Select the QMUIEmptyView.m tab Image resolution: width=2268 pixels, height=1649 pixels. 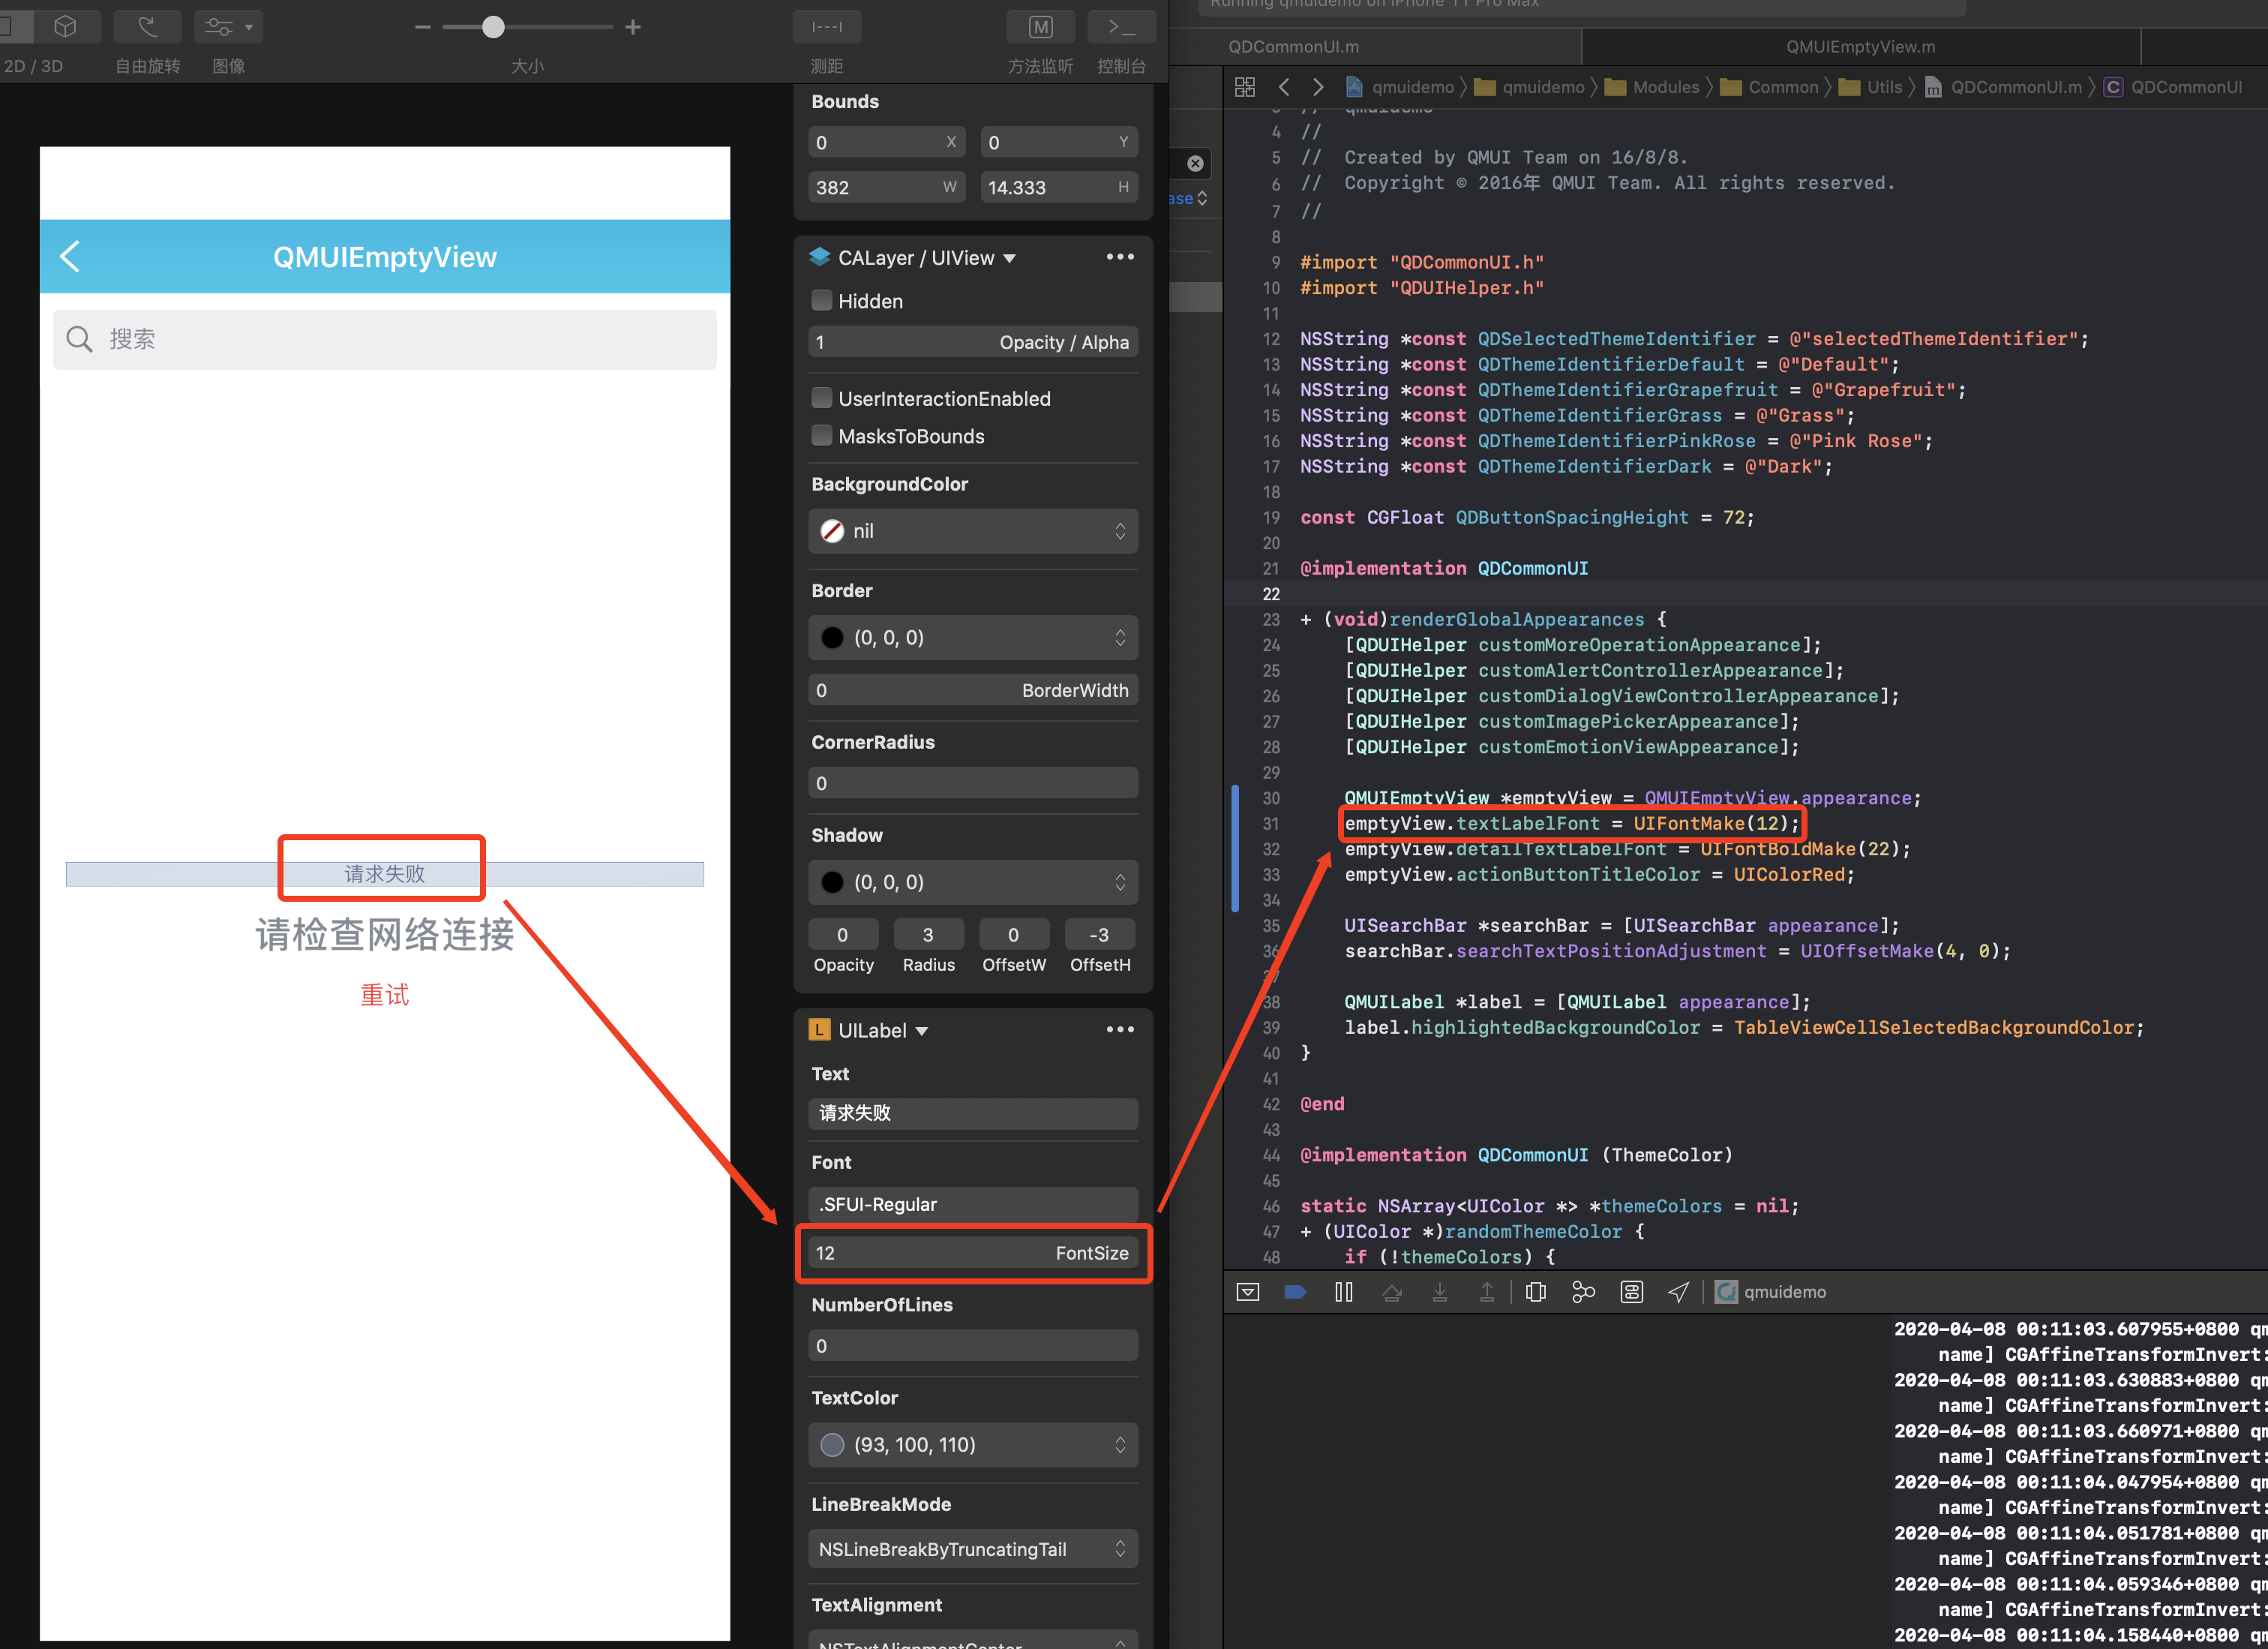point(1860,46)
